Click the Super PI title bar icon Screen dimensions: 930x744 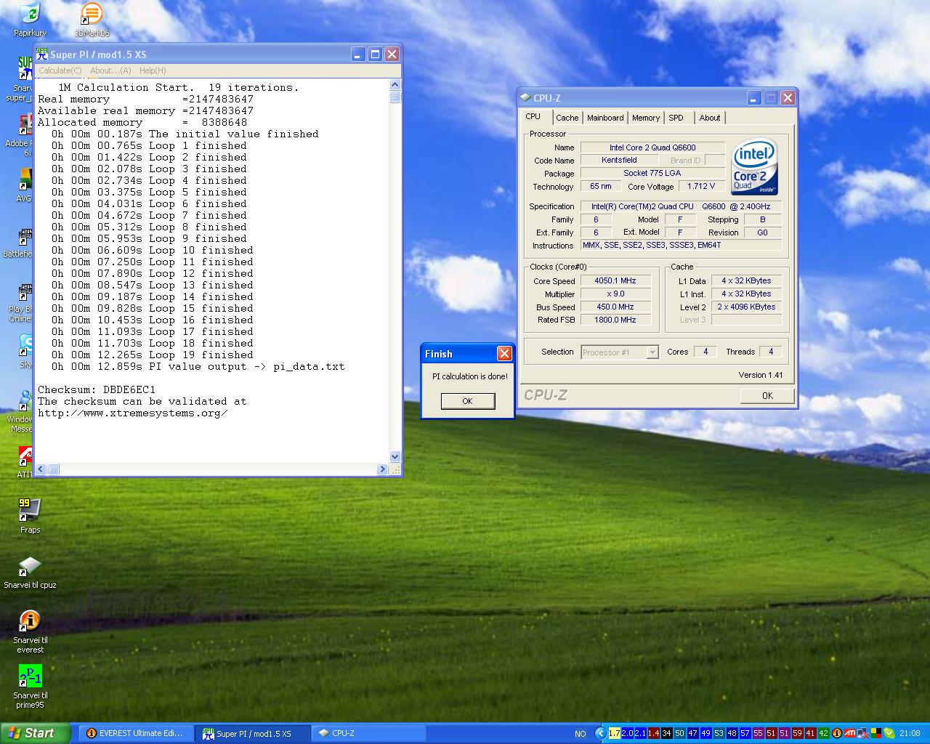click(42, 54)
